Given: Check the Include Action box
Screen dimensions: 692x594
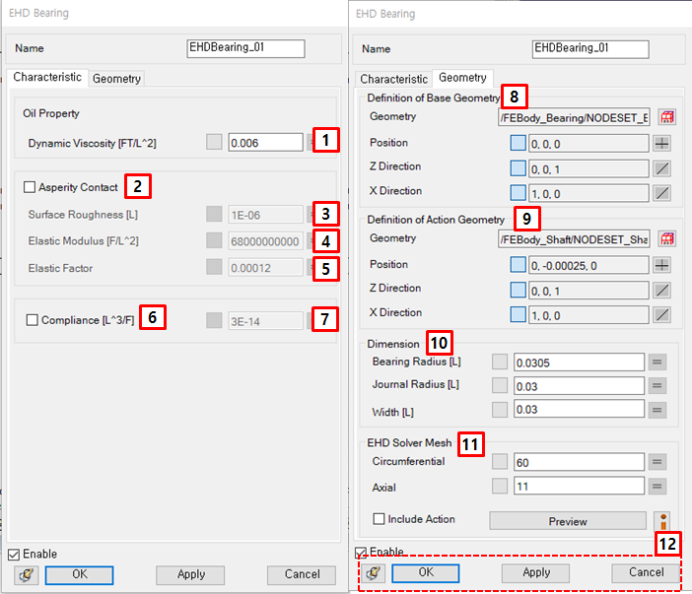Looking at the screenshot, I should [x=379, y=518].
